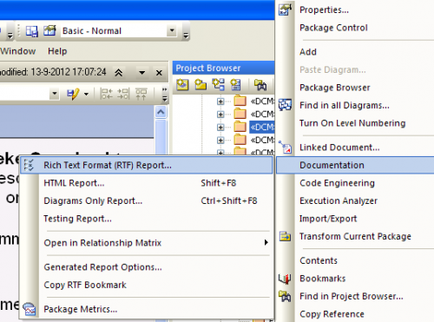Click the space-evenly icon with up arrows
This screenshot has width=434, height=322.
pos(141,94)
